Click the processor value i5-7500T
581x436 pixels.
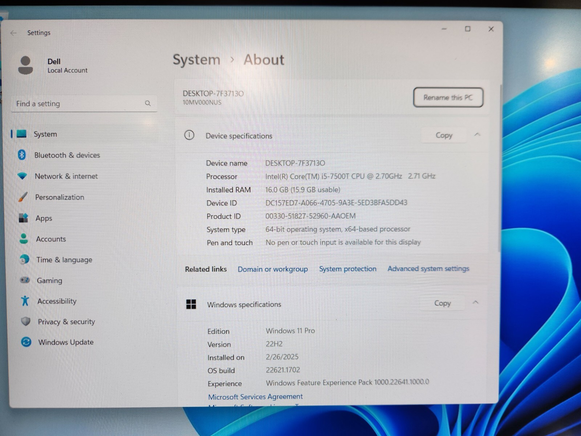click(x=350, y=176)
